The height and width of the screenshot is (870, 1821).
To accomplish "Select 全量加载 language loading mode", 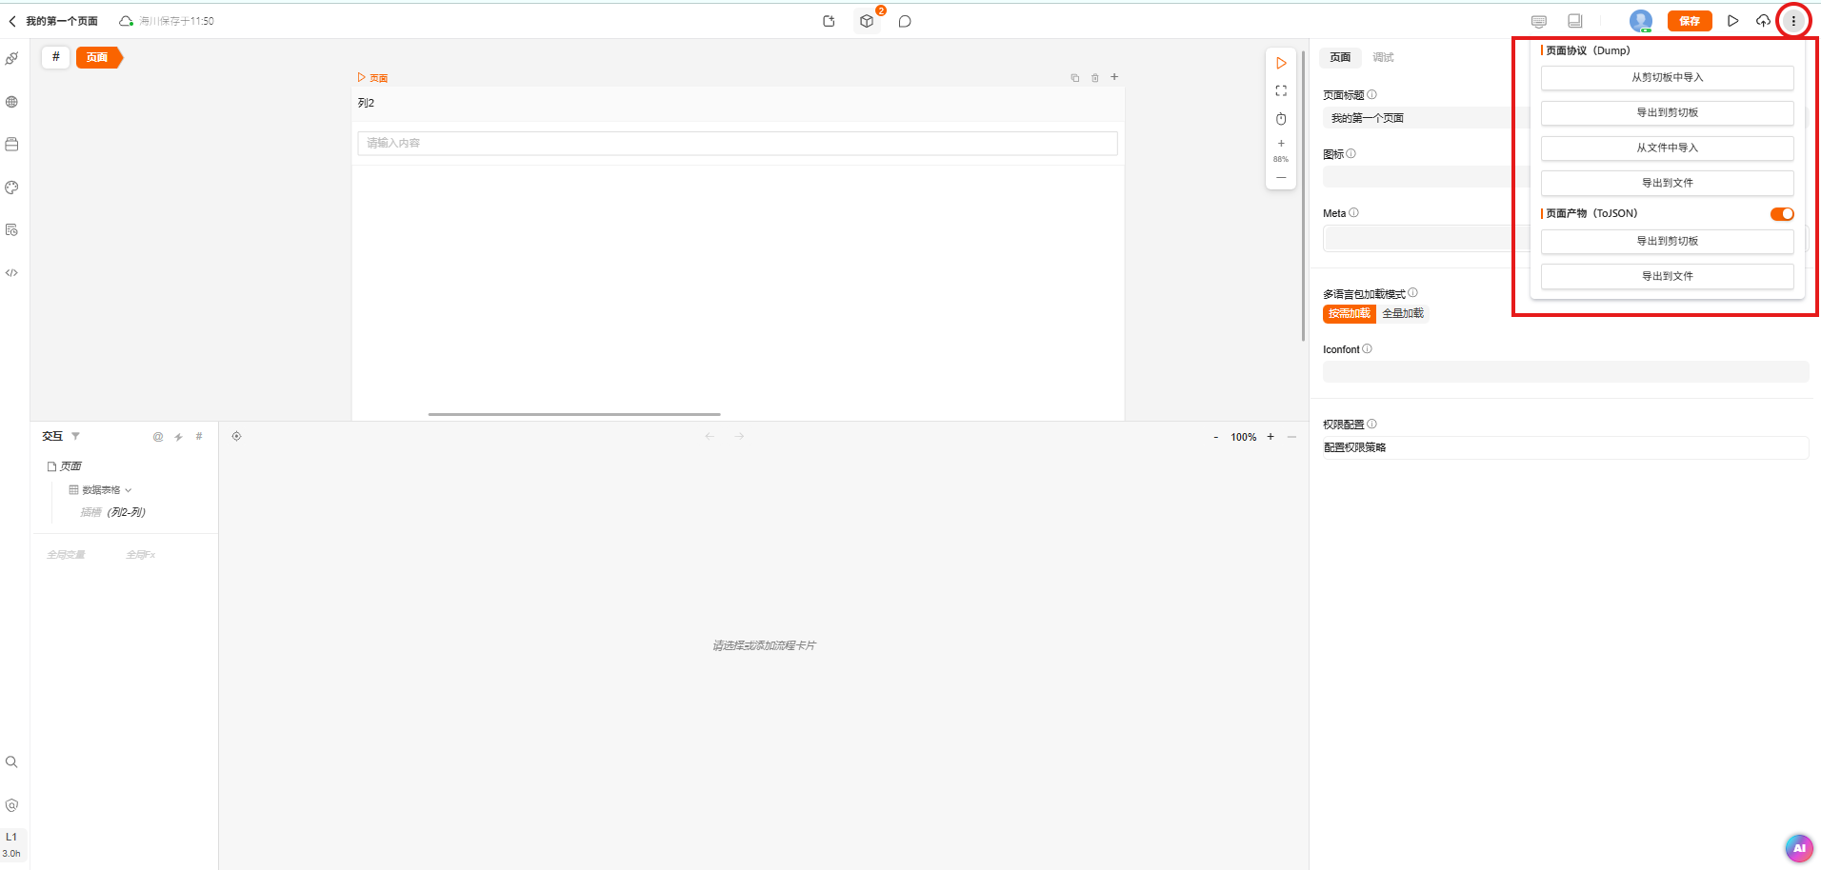I will coord(1403,313).
